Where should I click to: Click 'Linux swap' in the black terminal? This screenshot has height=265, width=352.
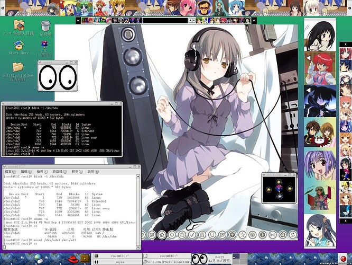89,138
